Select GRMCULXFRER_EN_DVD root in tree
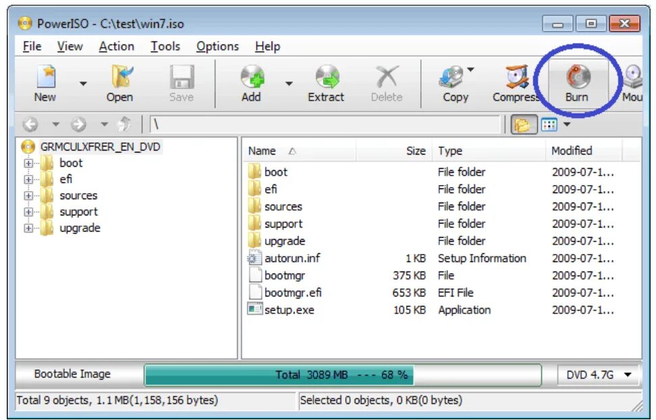656x420 pixels. point(100,147)
